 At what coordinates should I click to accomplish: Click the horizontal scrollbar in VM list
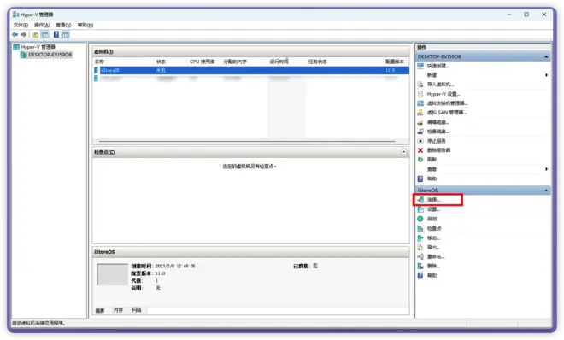[247, 141]
